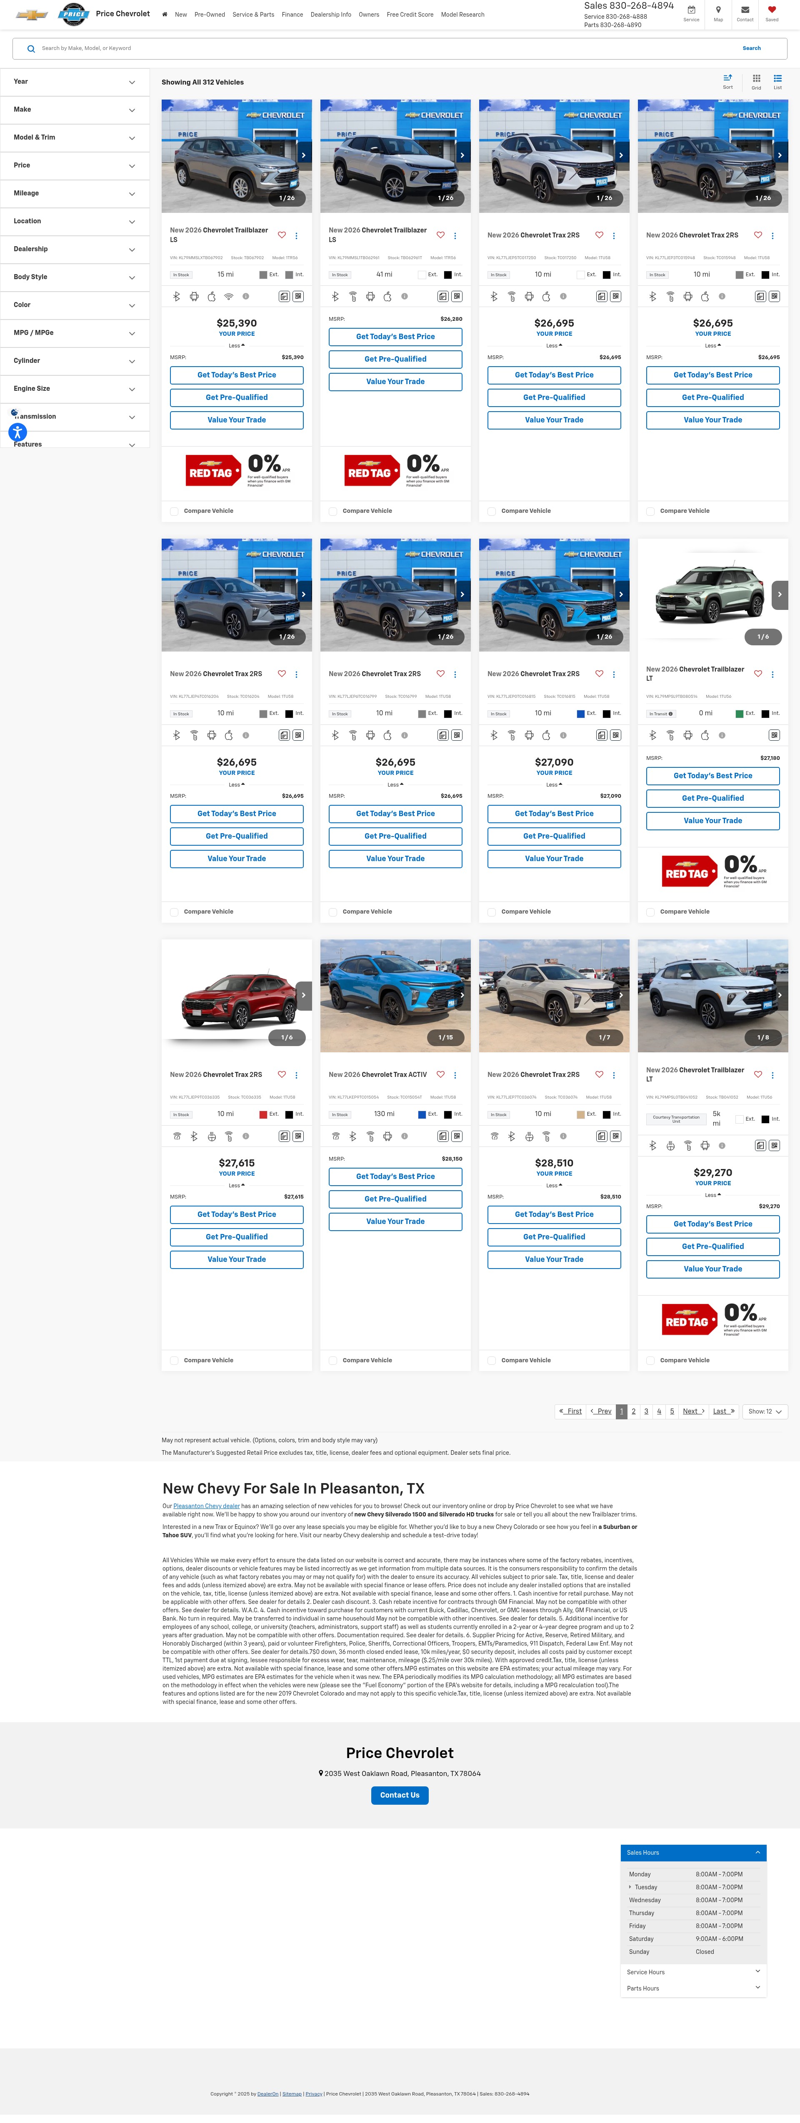This screenshot has width=800, height=2123.
Task: Click the Price Chevrolet logo
Action: (x=73, y=14)
